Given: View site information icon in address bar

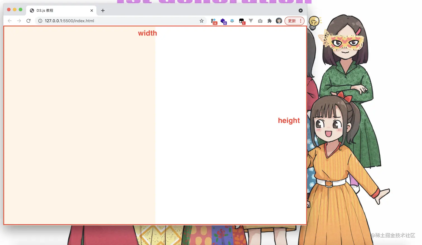Looking at the screenshot, I should point(40,21).
